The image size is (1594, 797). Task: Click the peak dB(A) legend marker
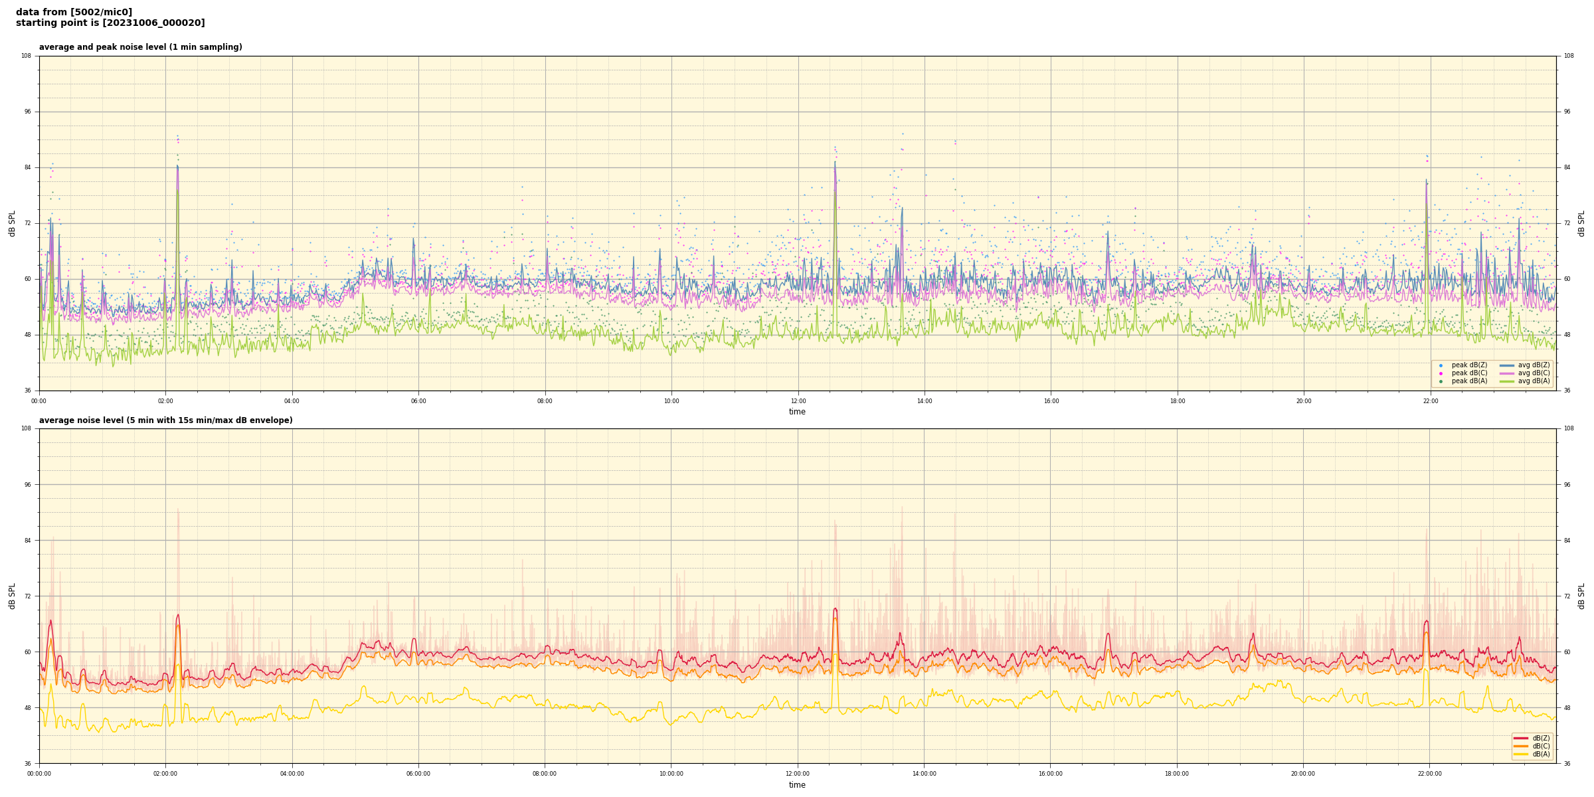pos(1441,381)
